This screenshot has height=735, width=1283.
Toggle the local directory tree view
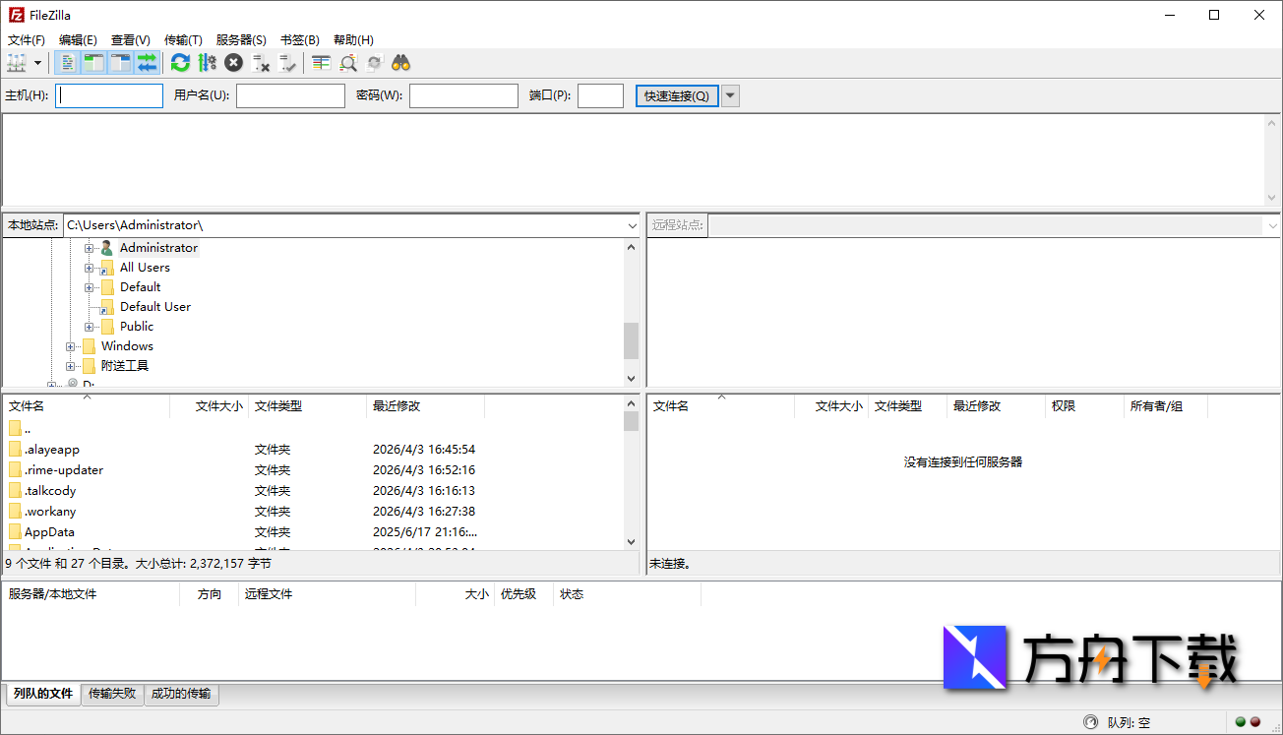[x=93, y=62]
